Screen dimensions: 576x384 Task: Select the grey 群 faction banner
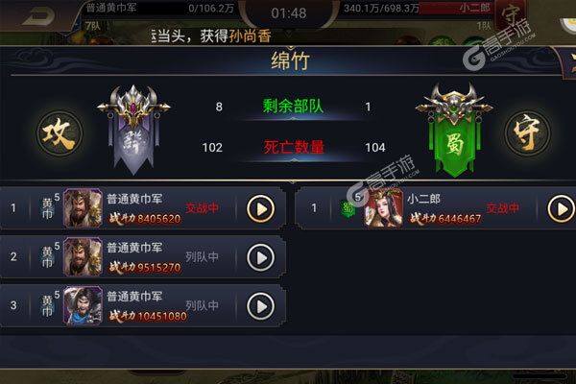(x=133, y=130)
